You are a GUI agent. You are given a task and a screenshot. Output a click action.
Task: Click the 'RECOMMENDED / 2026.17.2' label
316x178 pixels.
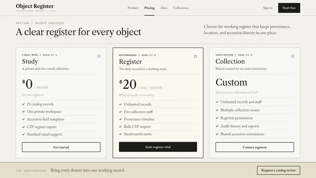click(x=137, y=55)
